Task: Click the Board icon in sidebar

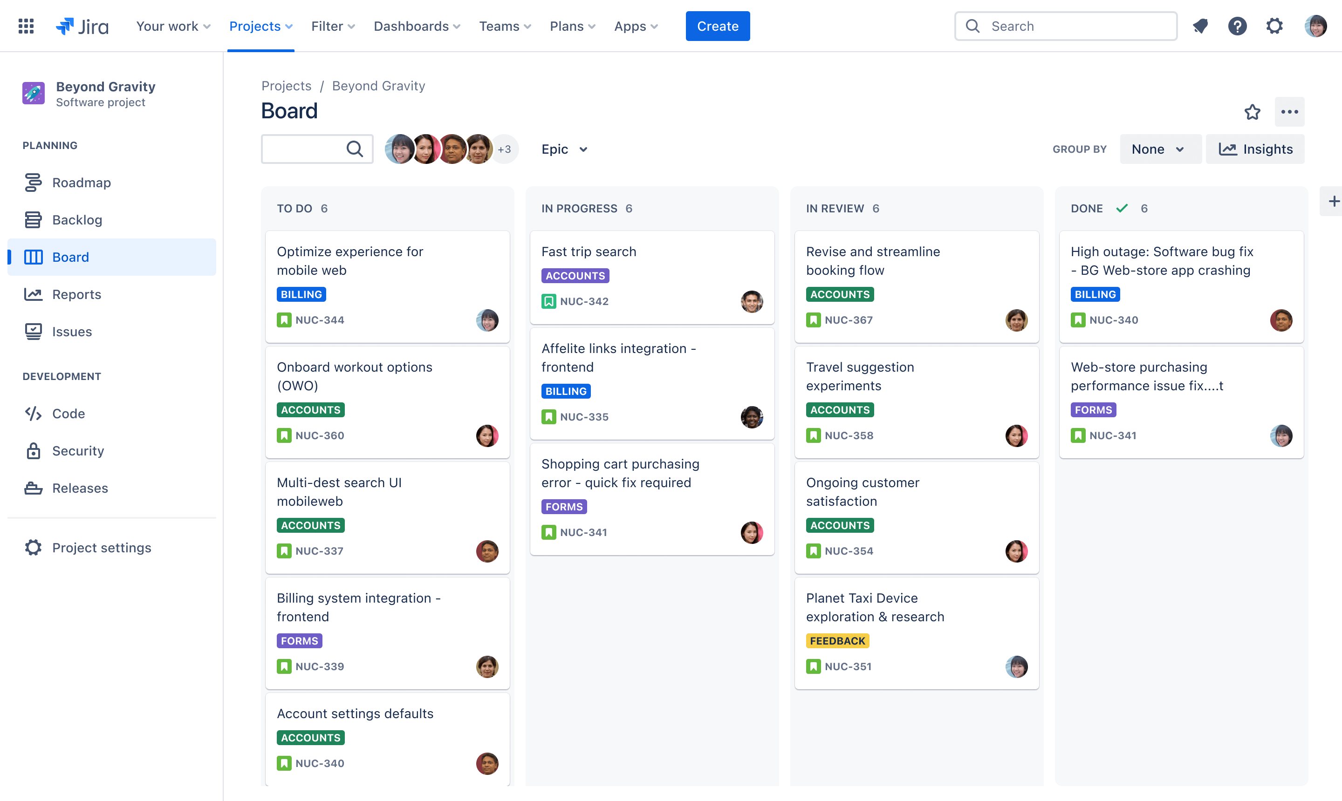Action: [x=34, y=257]
